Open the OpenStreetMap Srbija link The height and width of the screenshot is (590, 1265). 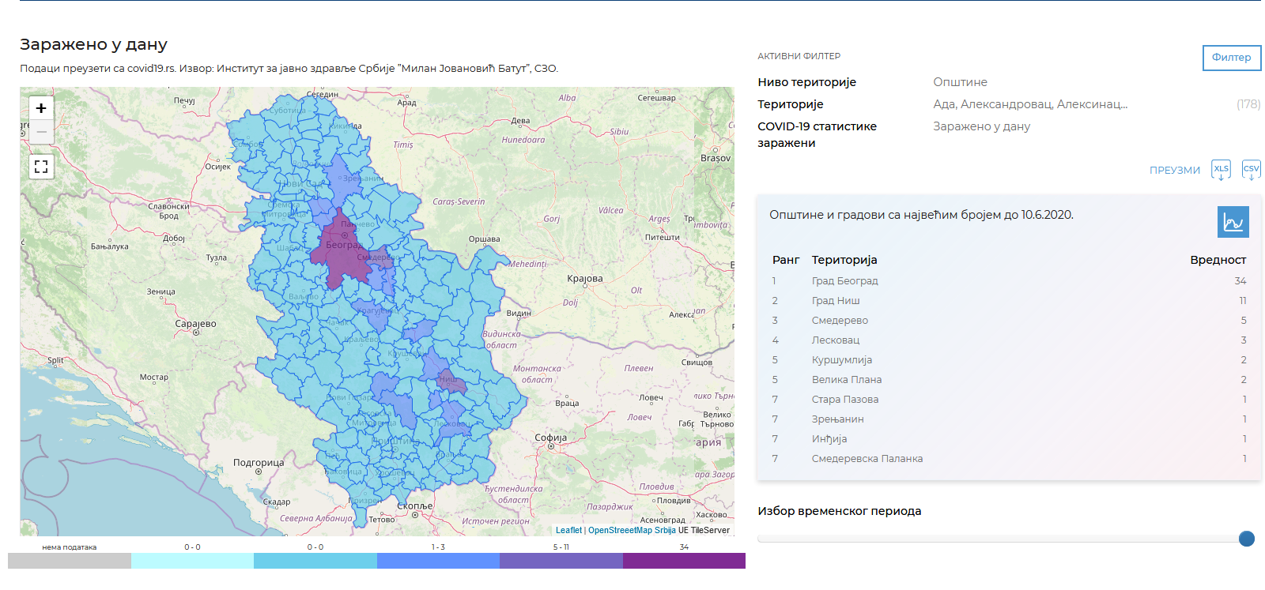click(x=631, y=530)
